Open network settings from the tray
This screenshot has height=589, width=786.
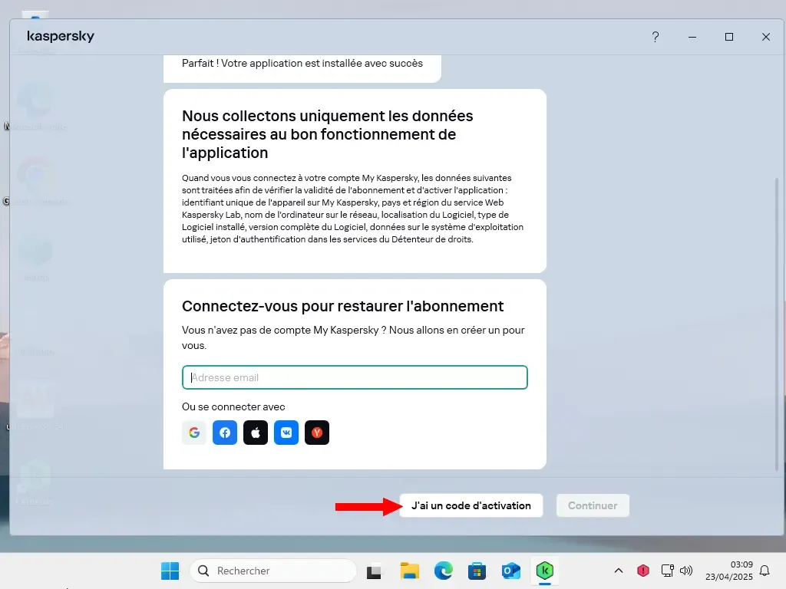click(x=667, y=571)
